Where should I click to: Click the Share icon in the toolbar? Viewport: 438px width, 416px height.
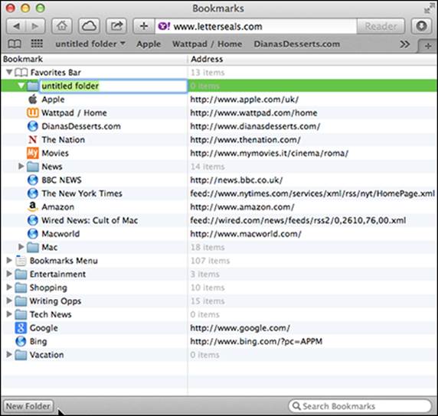pyautogui.click(x=116, y=26)
